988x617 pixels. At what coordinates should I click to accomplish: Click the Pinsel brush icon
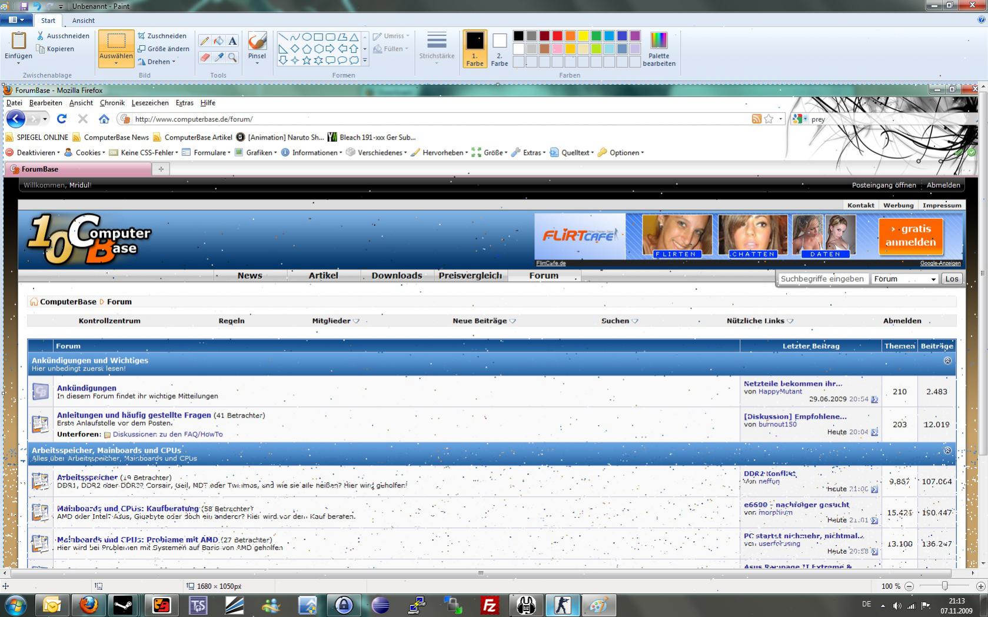click(257, 41)
